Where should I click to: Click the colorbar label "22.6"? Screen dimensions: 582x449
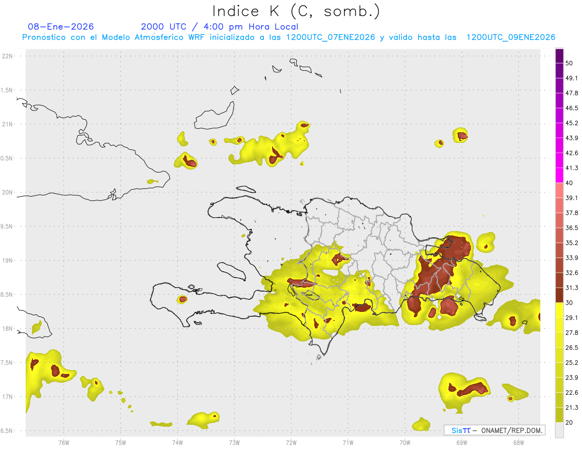tap(572, 392)
